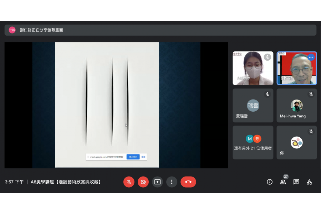
Task: Click your colorful profile avatar
Action: click(297, 143)
